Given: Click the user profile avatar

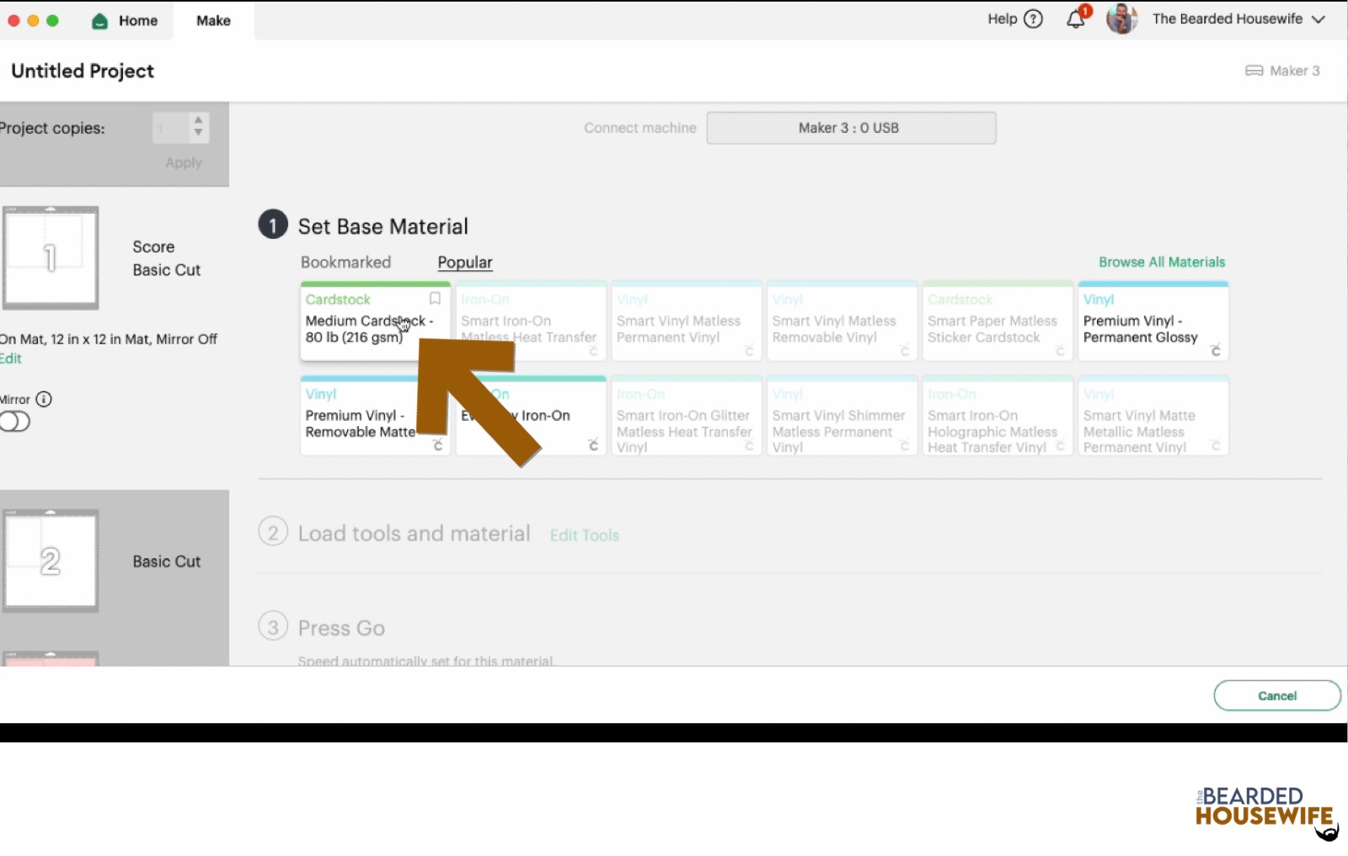Looking at the screenshot, I should (1121, 19).
